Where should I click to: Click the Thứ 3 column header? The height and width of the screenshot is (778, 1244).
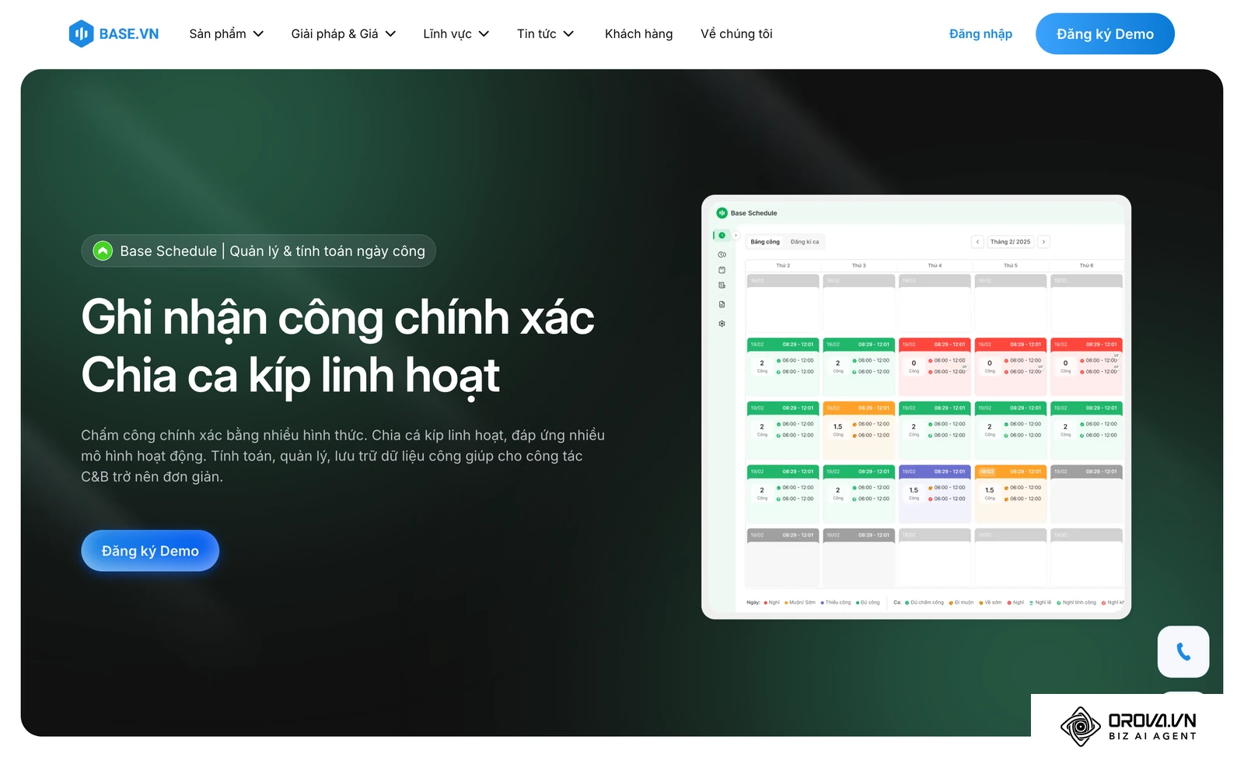(x=858, y=265)
